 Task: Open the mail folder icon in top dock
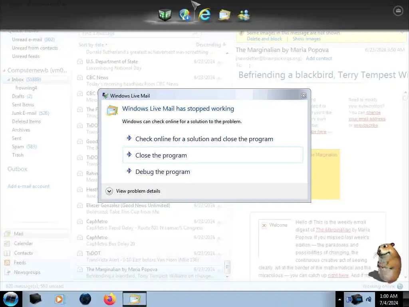coord(224,15)
